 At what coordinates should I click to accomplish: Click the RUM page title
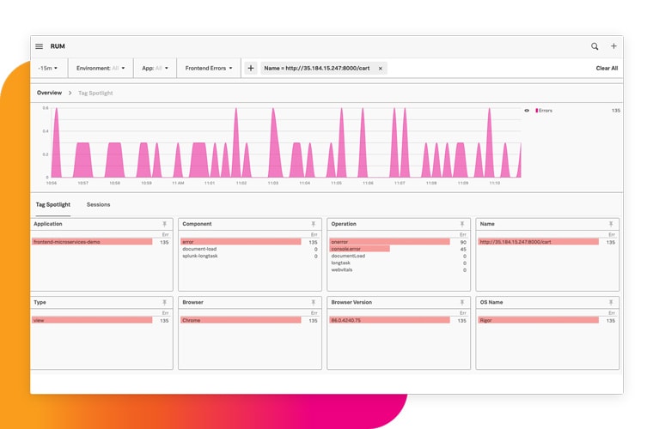[58, 46]
